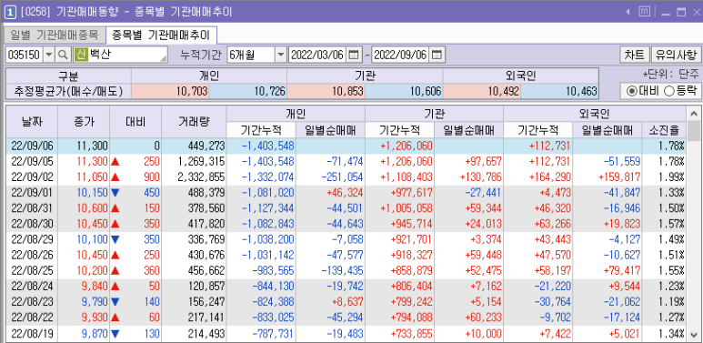703x343 pixels.
Task: Select the 22/08/19 date row
Action: 346,334
